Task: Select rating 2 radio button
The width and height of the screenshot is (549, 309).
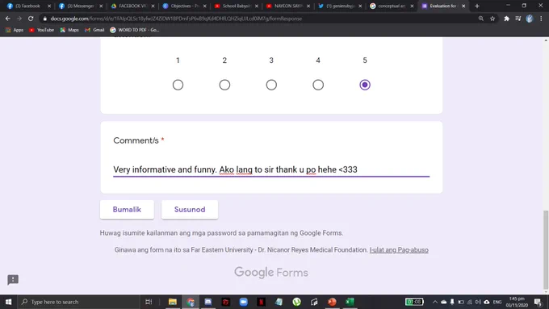Action: tap(224, 85)
